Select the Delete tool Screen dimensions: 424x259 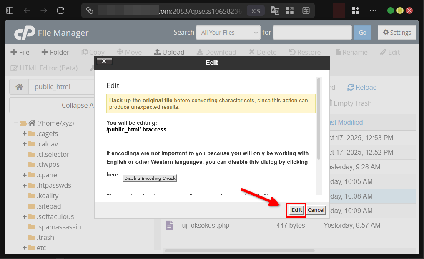263,52
